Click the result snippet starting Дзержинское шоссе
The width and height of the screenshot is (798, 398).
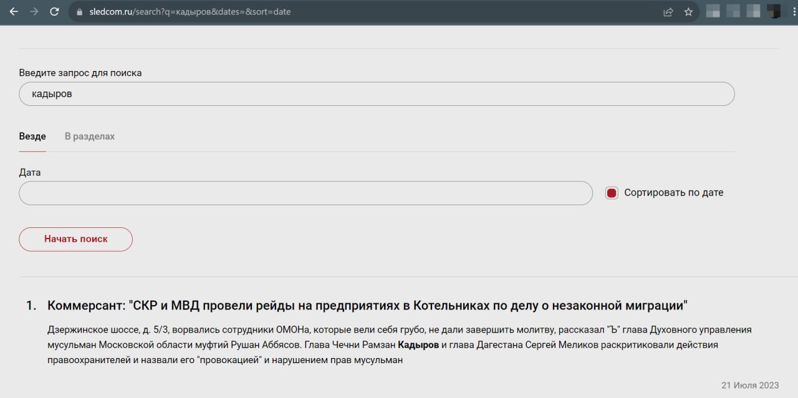[400, 345]
